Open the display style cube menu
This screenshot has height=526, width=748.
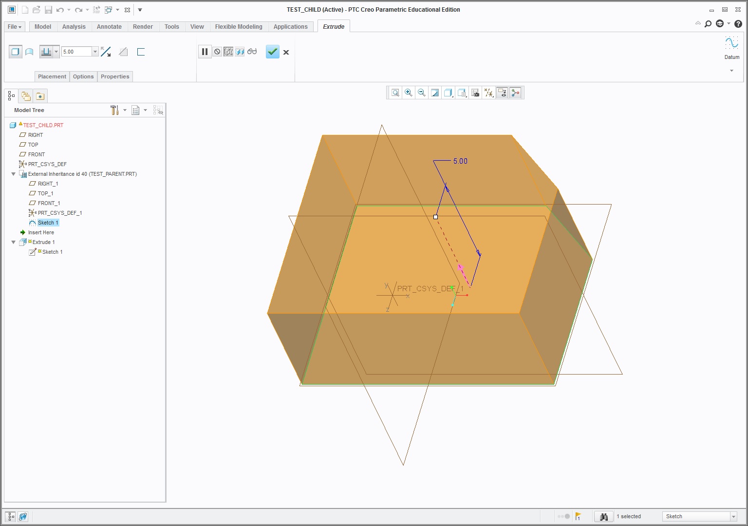tap(449, 93)
